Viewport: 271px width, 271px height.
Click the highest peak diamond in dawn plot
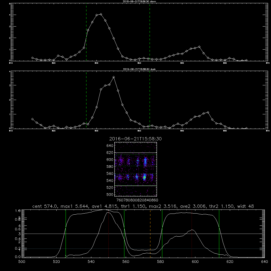(101, 14)
